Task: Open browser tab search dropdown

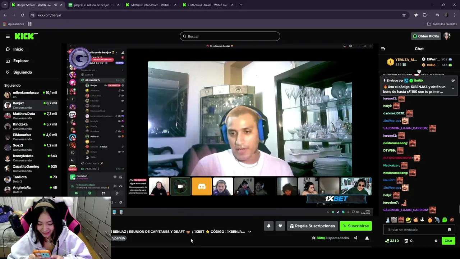Action: point(5,5)
